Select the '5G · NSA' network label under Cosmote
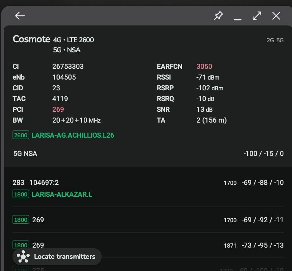 67,50
